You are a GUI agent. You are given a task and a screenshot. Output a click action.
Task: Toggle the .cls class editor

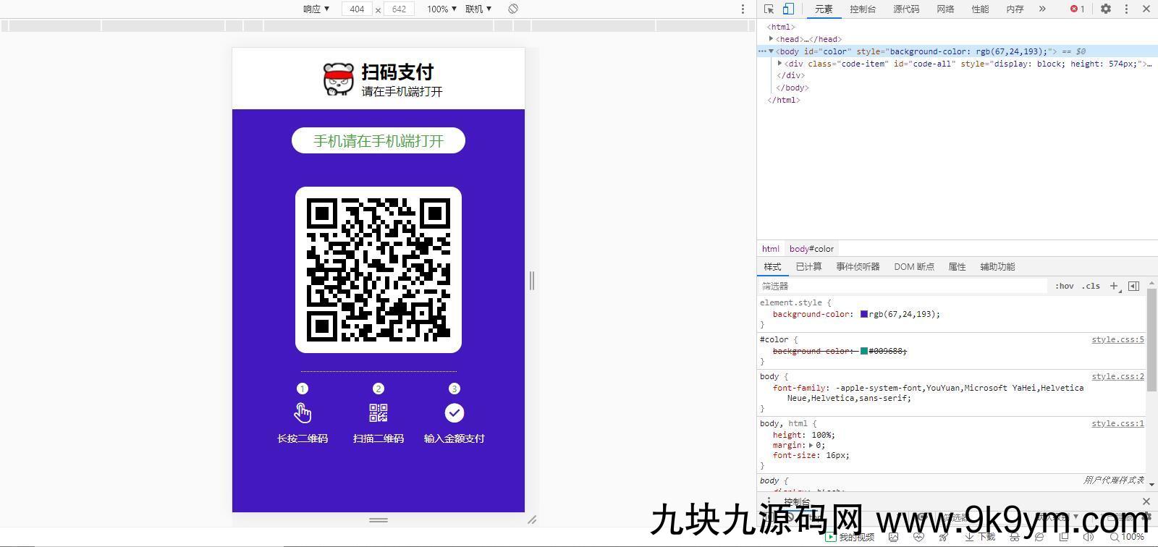coord(1091,286)
